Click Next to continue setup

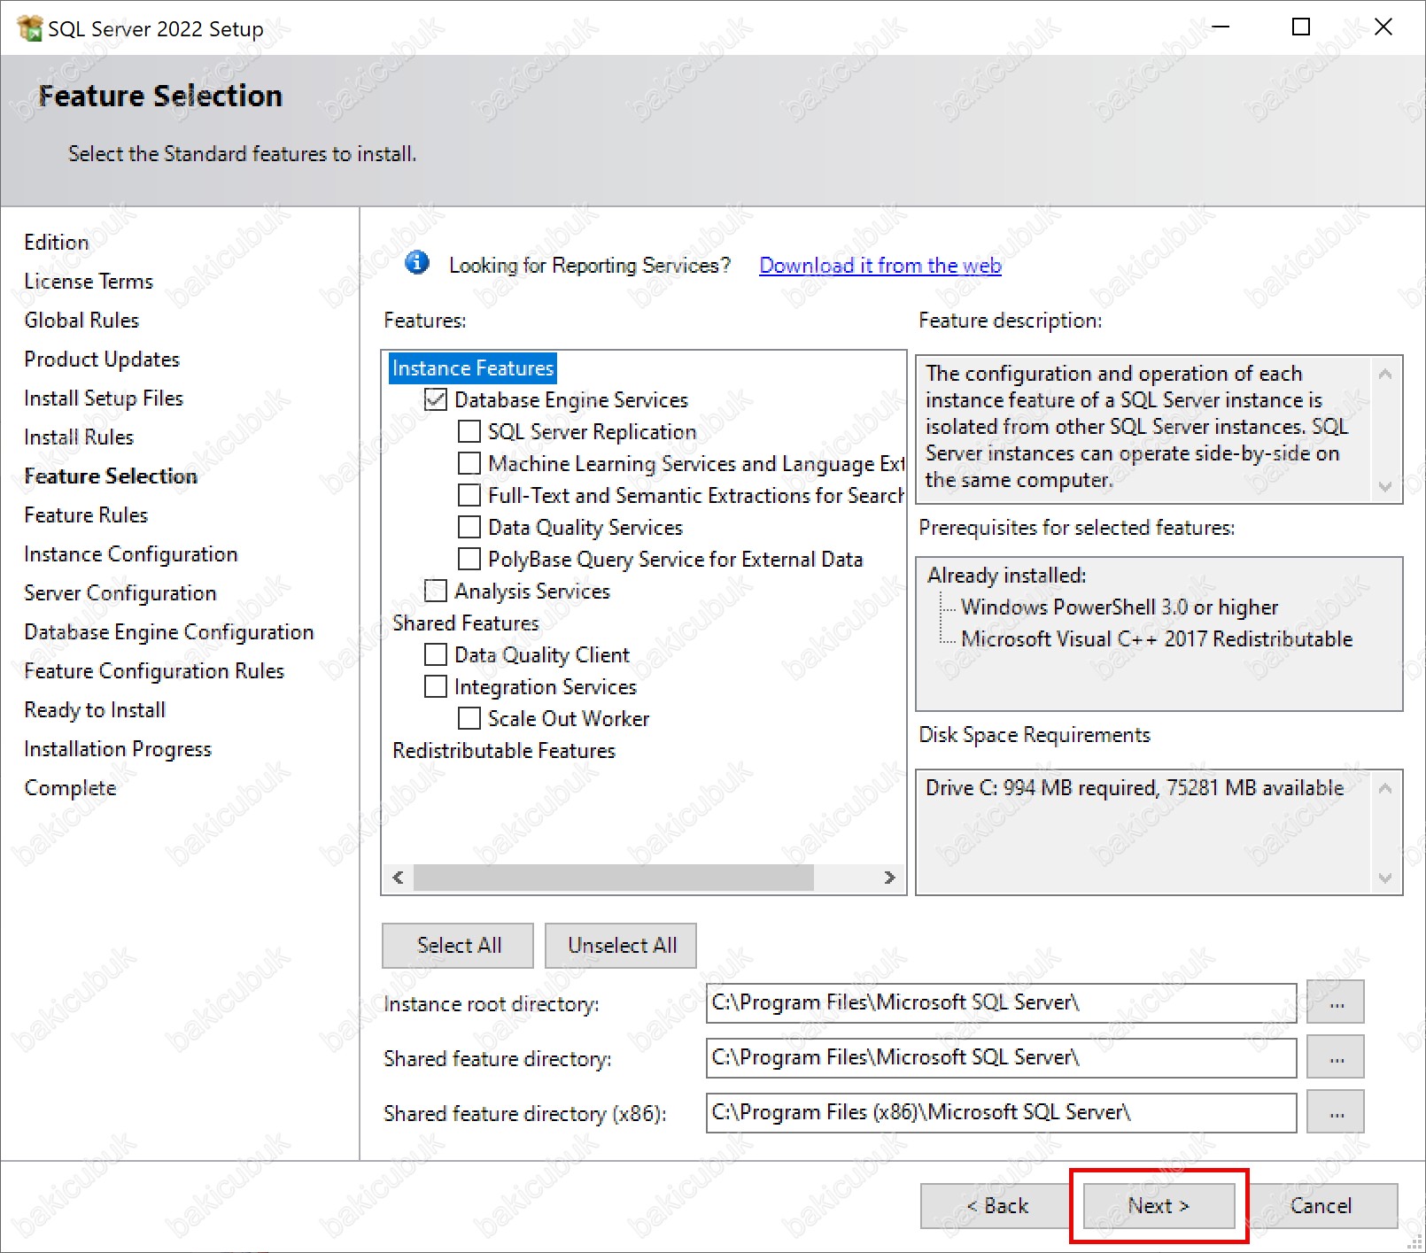[1159, 1206]
